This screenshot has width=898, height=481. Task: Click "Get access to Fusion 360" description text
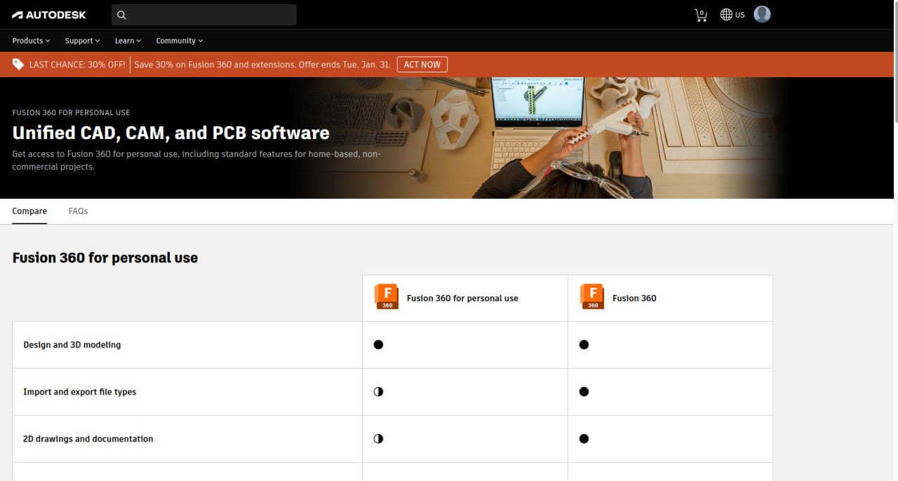[x=196, y=160]
